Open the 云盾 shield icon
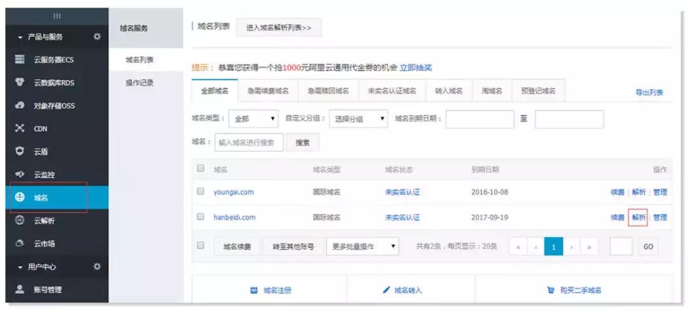Image resolution: width=688 pixels, height=311 pixels. coord(20,151)
